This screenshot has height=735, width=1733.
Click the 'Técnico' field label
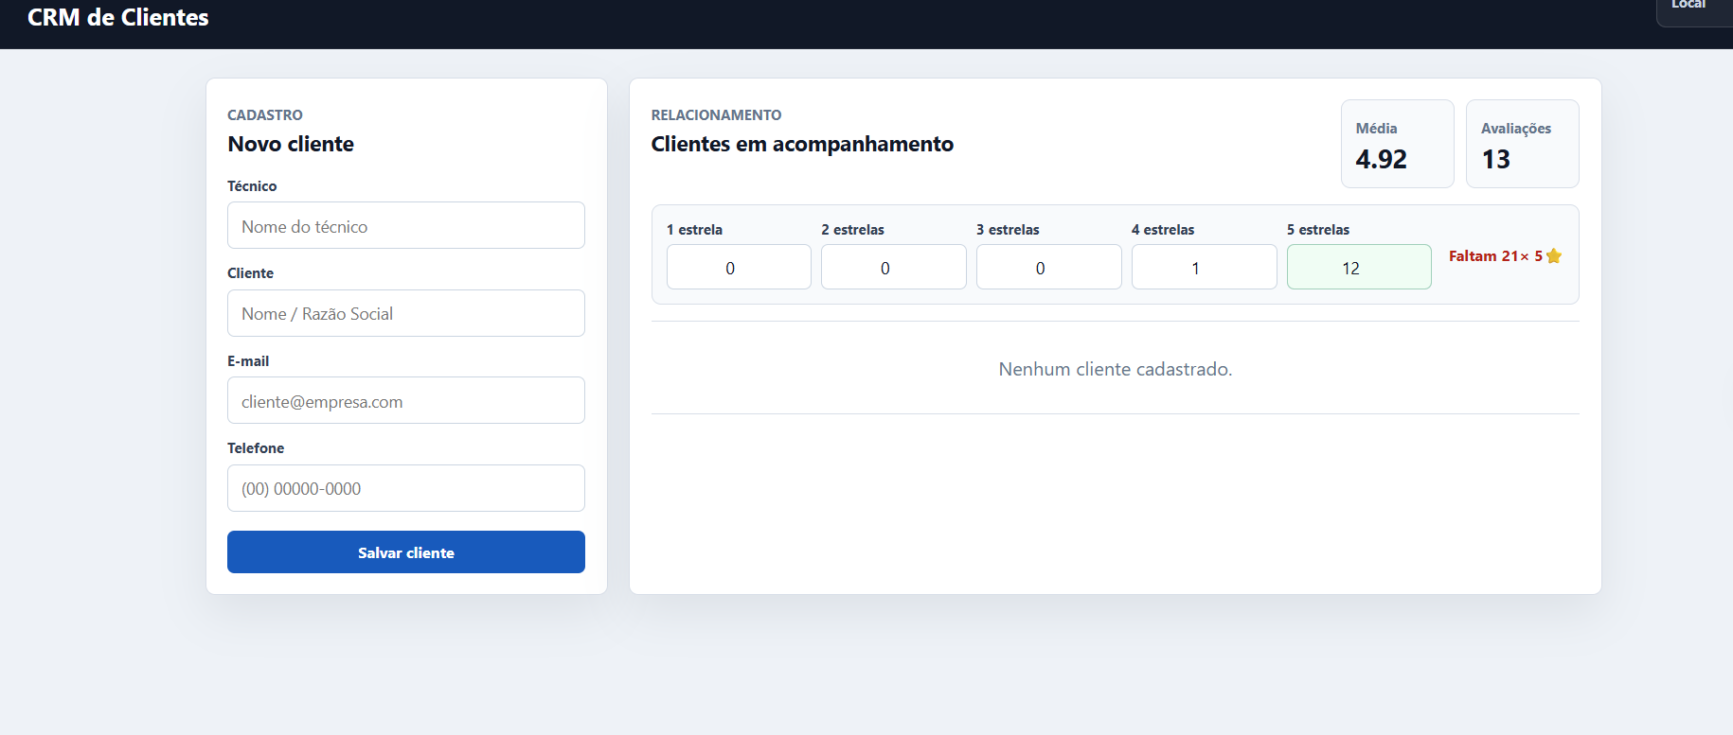(x=252, y=186)
